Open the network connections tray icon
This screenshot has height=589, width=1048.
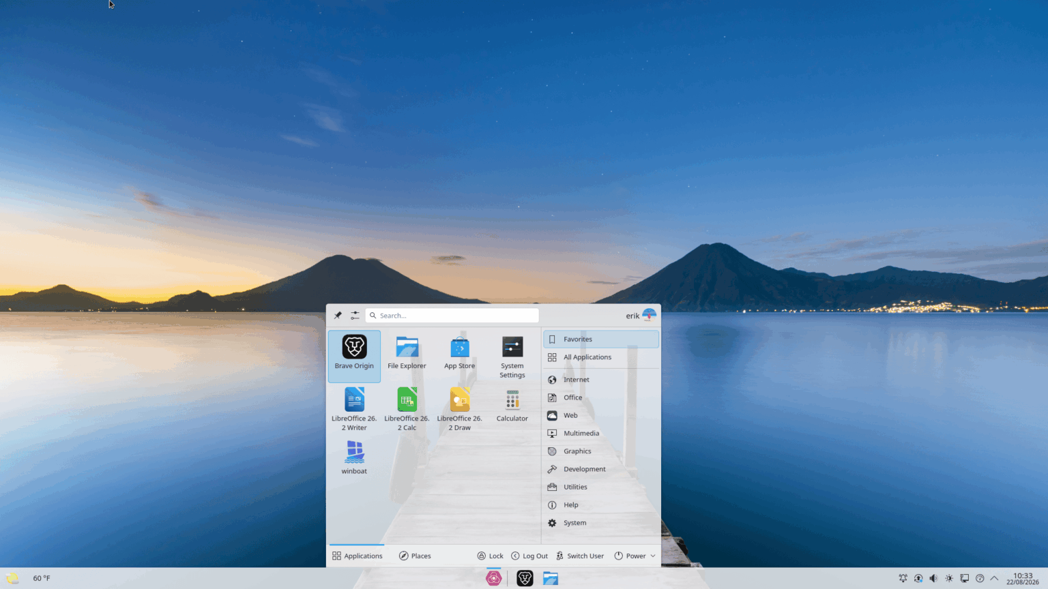(x=964, y=578)
